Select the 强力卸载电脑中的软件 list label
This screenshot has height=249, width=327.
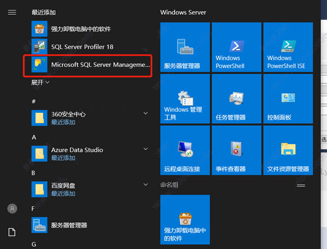81,29
